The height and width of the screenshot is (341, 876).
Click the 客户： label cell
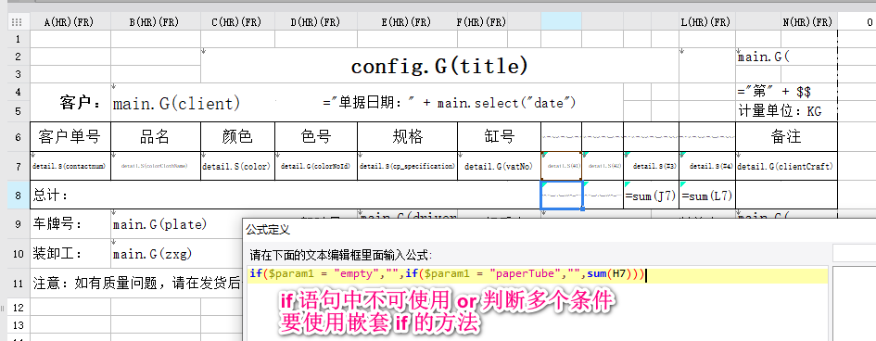[70, 103]
